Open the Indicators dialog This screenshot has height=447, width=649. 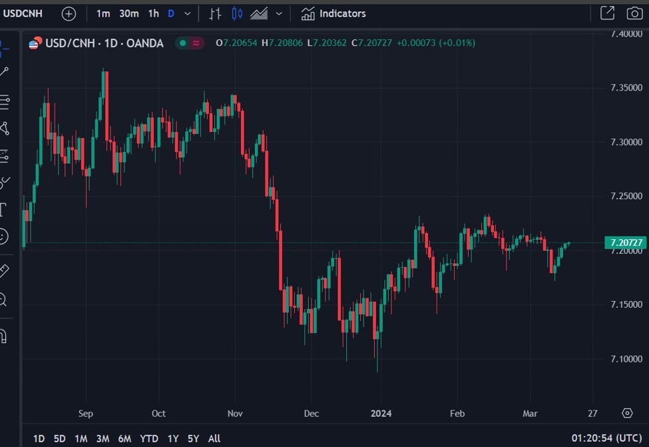tap(333, 13)
